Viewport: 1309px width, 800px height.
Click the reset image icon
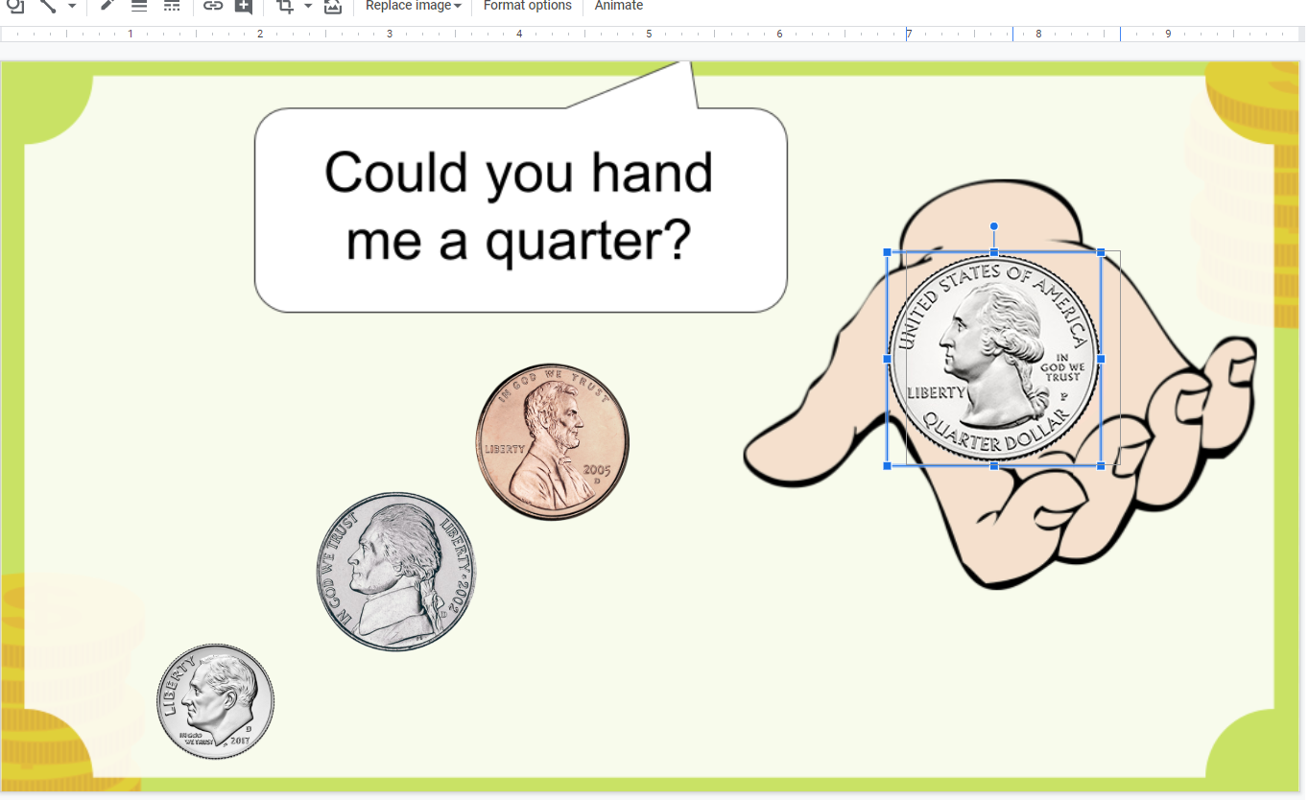(x=332, y=6)
